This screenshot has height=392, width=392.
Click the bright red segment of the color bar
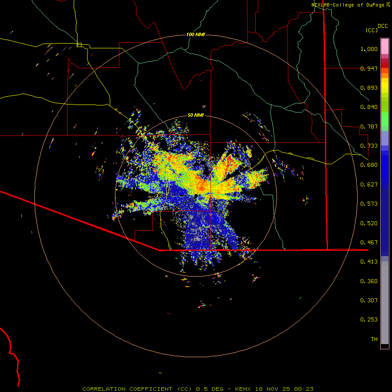tap(385, 65)
